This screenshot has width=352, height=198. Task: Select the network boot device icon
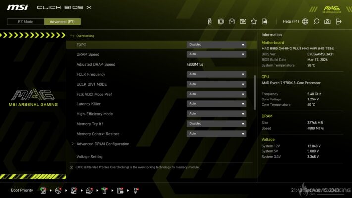(136, 191)
